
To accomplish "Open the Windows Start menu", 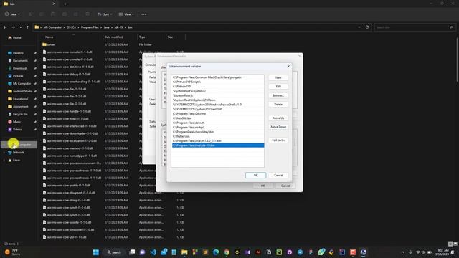I will click(x=95, y=252).
